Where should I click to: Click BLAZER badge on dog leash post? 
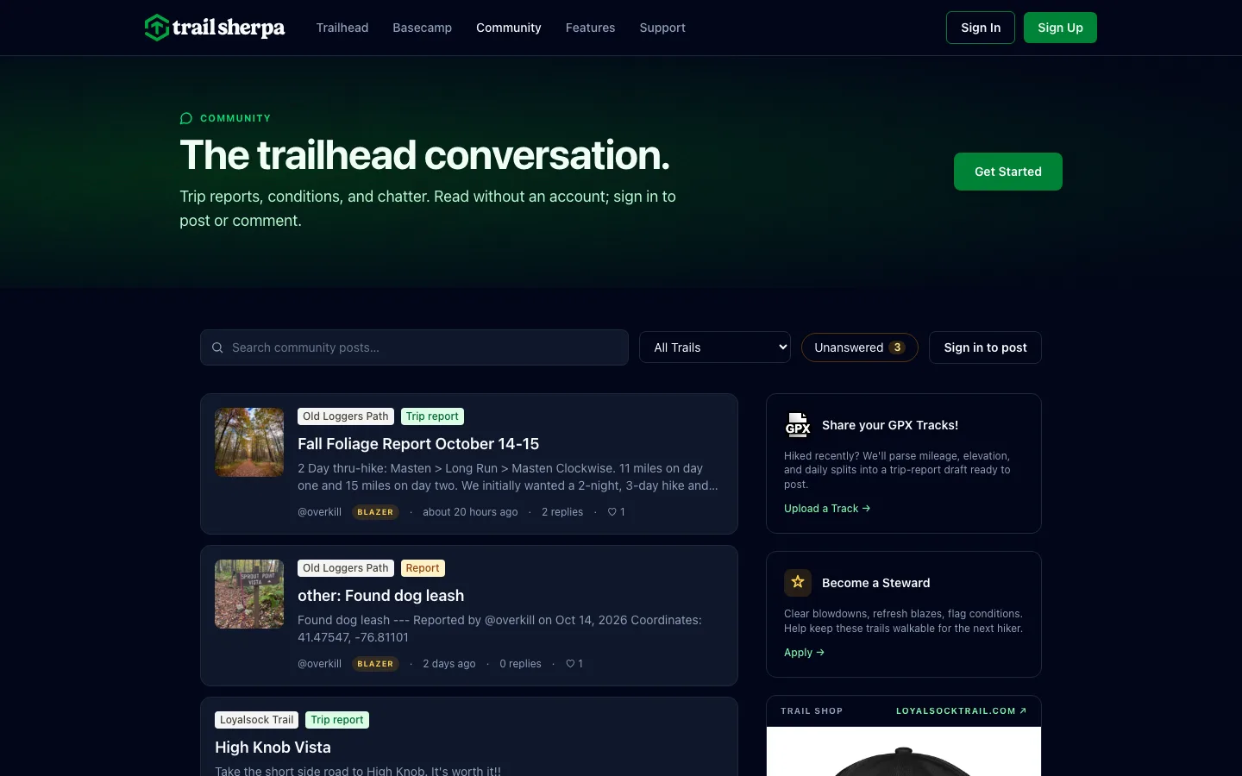375,664
